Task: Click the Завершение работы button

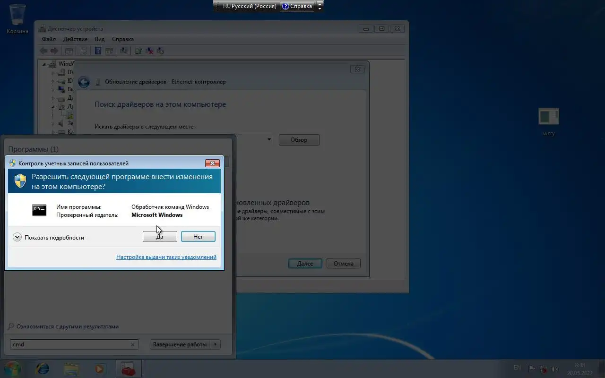Action: [180, 344]
